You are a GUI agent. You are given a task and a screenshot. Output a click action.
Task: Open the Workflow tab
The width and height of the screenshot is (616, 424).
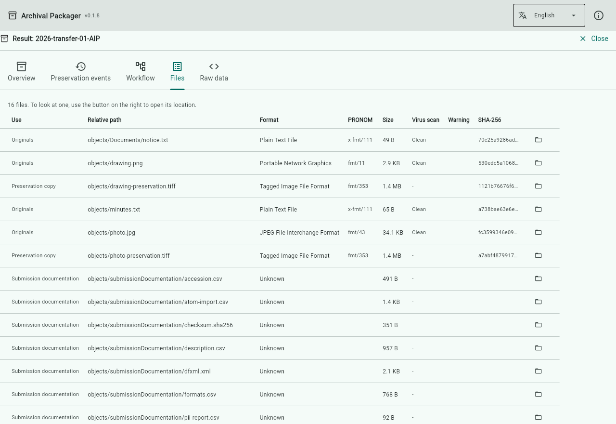[141, 72]
